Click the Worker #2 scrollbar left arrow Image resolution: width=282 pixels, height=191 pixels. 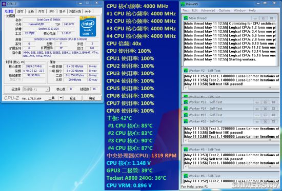[186, 88]
